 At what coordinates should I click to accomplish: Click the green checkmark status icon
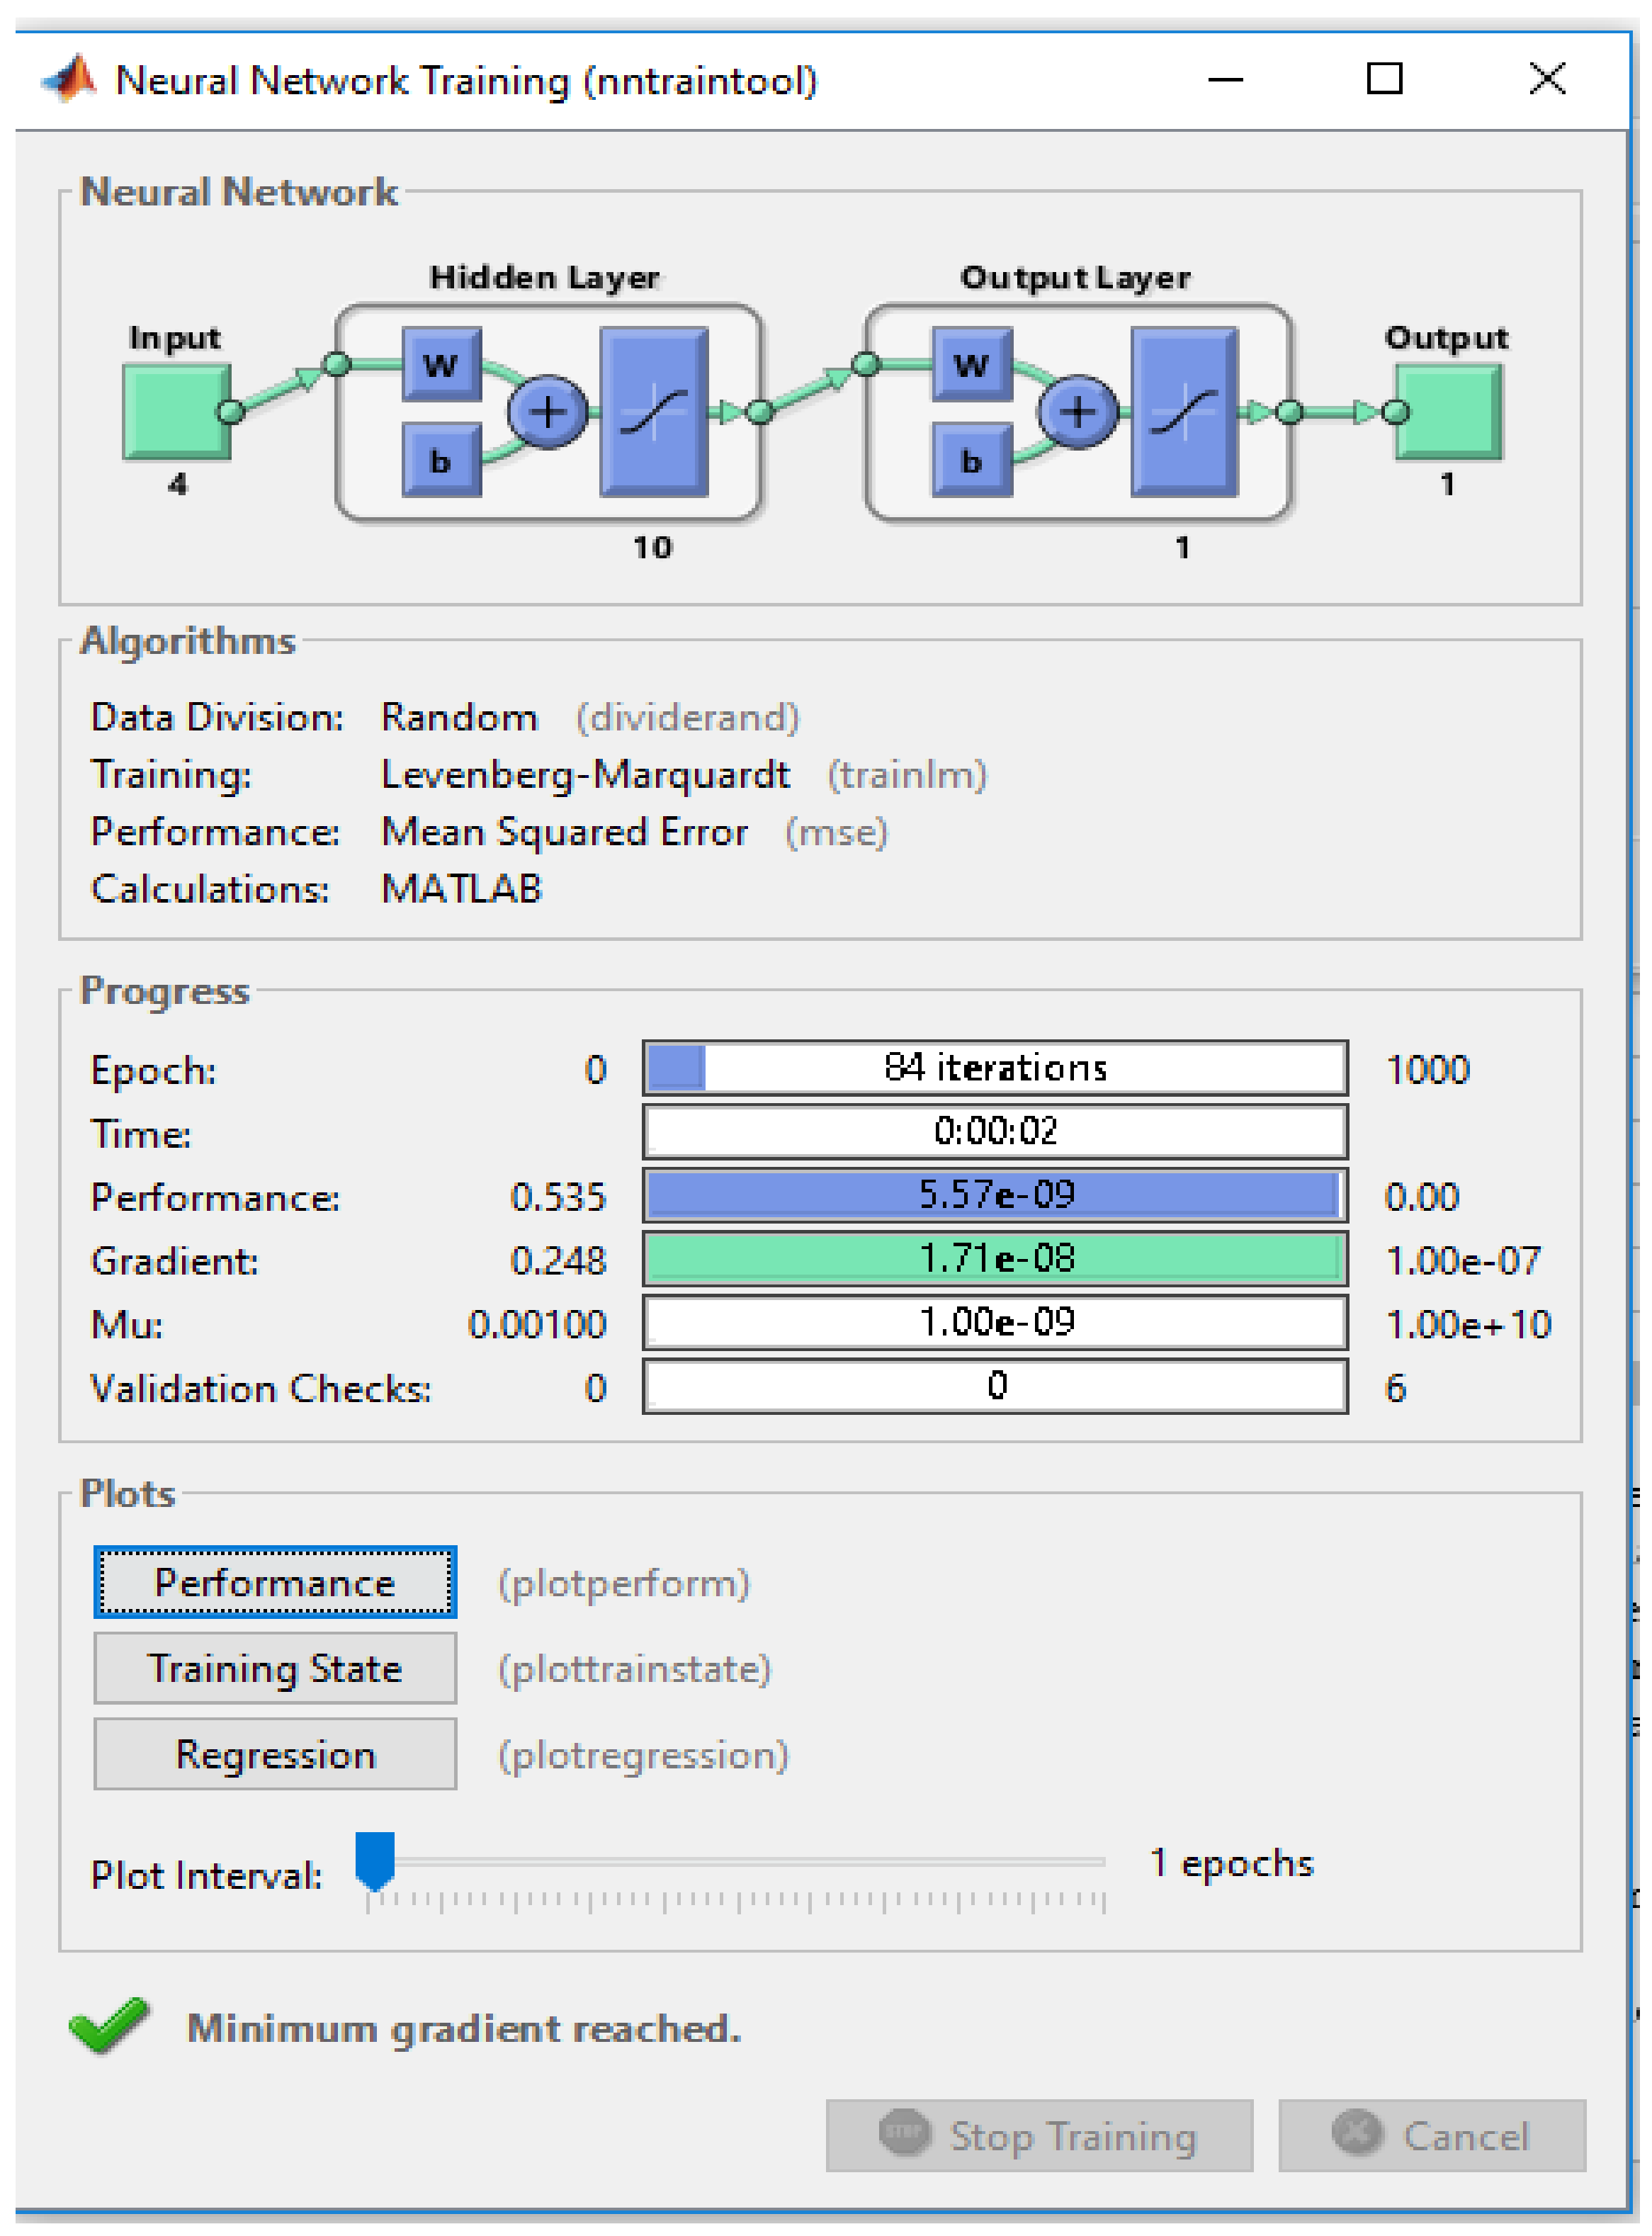pyautogui.click(x=108, y=2027)
